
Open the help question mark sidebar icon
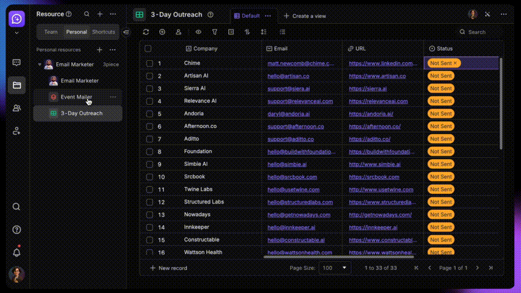pyautogui.click(x=16, y=229)
